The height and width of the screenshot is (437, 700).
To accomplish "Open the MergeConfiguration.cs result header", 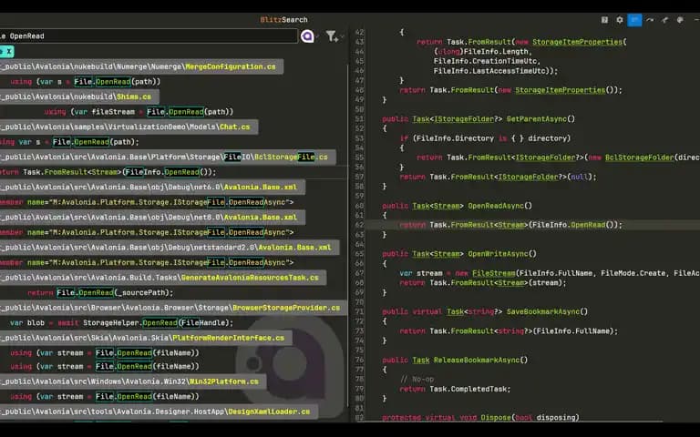I will pyautogui.click(x=141, y=66).
